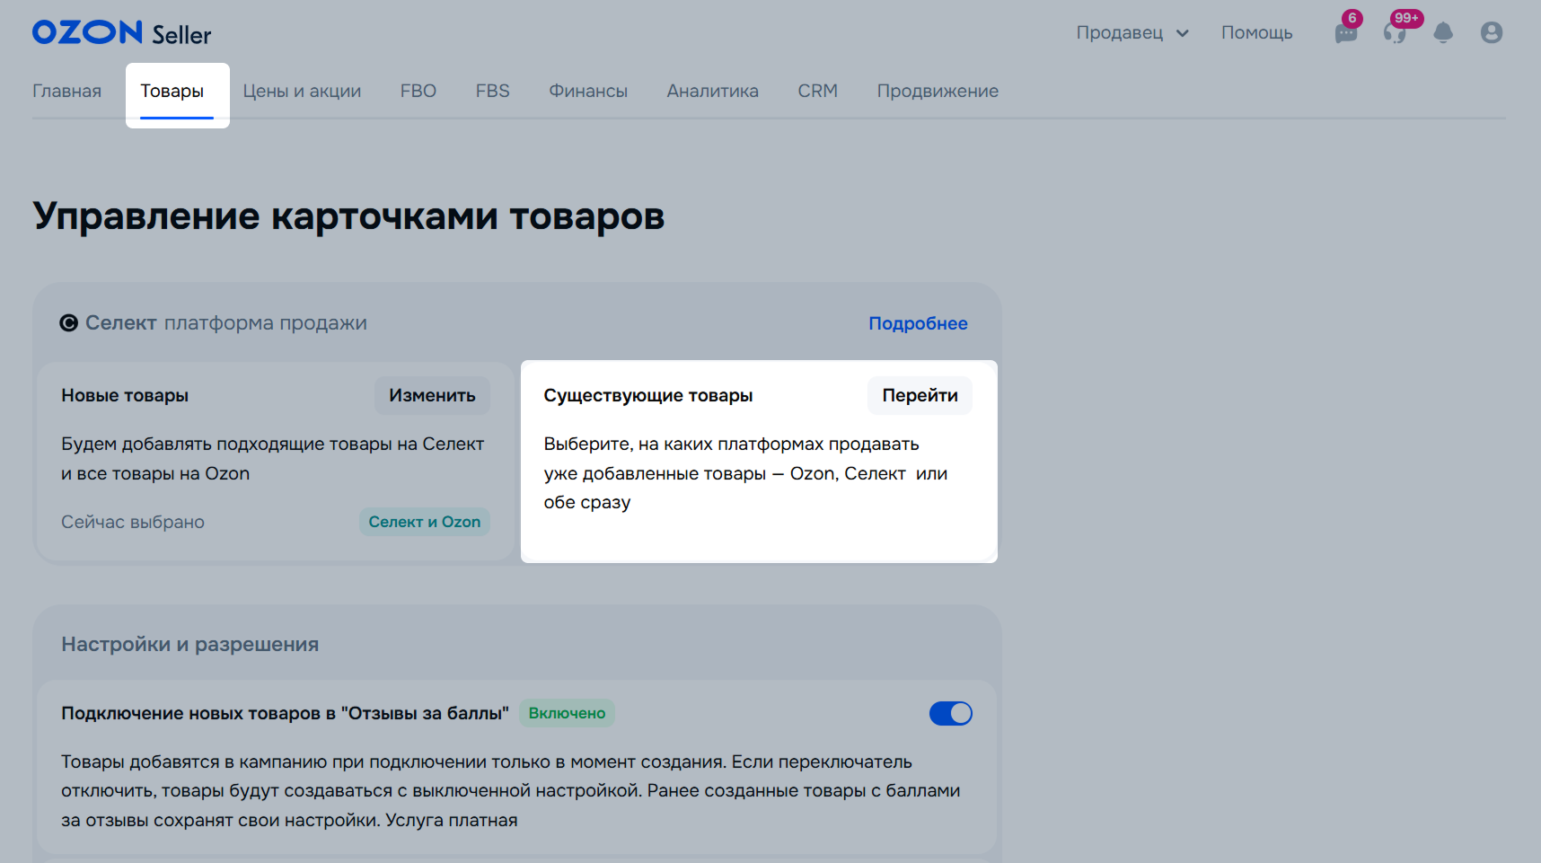This screenshot has height=863, width=1541.
Task: Open the Главная tab
Action: (x=67, y=91)
